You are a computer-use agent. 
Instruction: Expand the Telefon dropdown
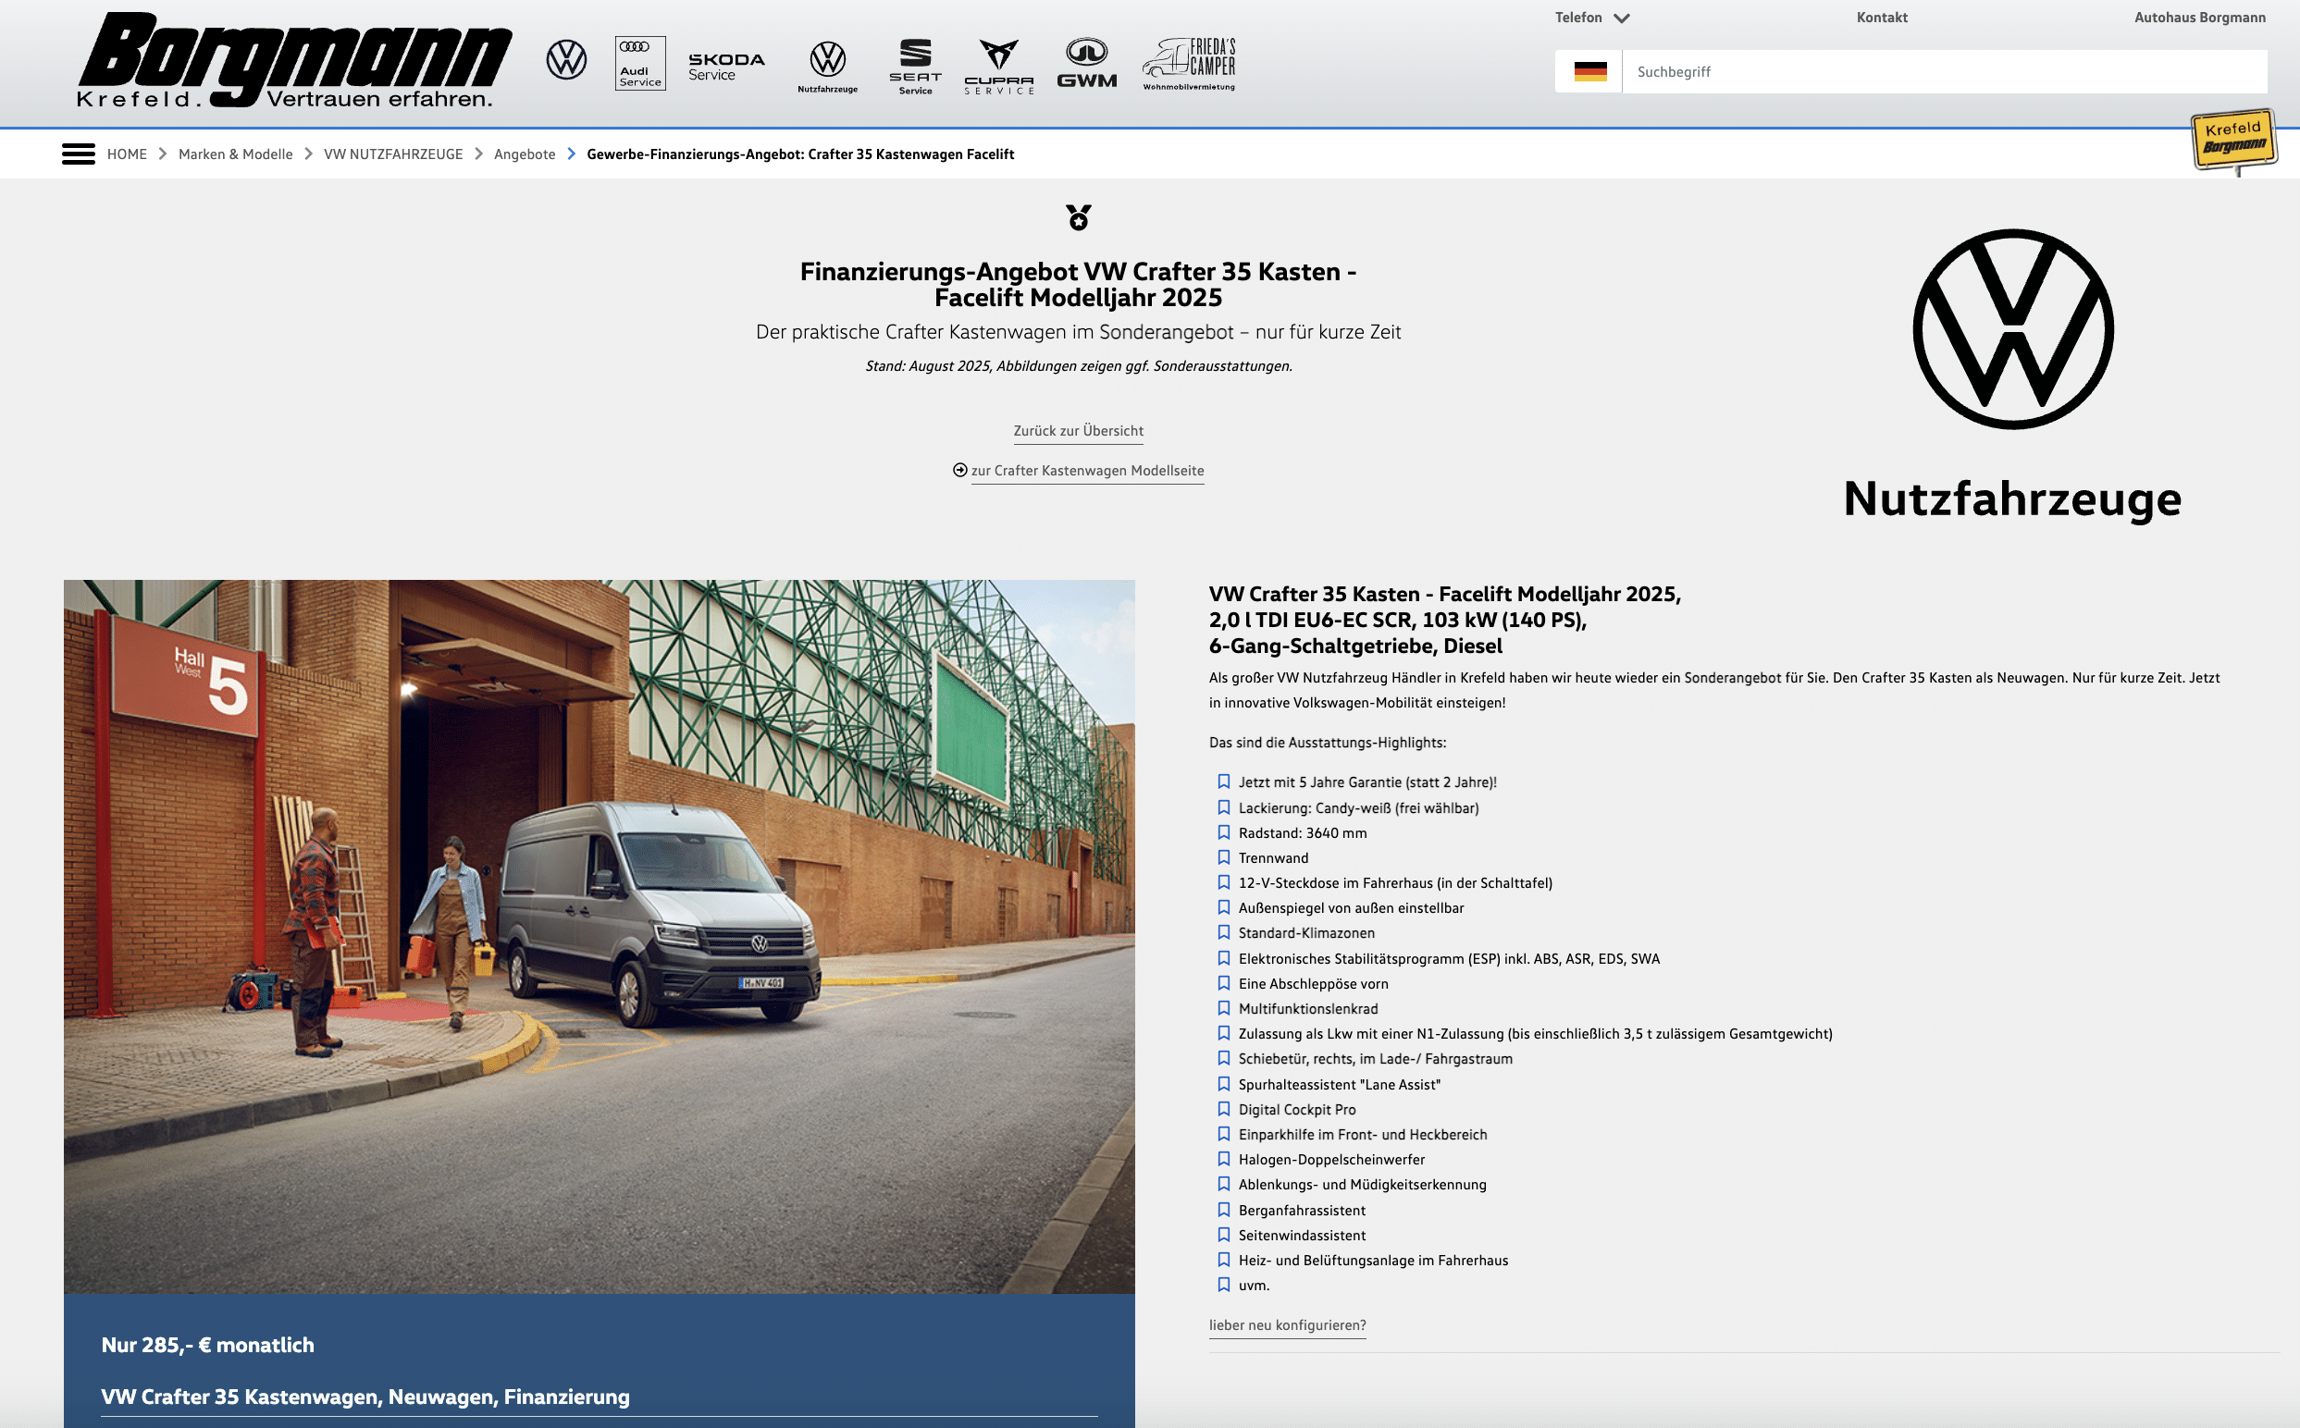click(1591, 18)
